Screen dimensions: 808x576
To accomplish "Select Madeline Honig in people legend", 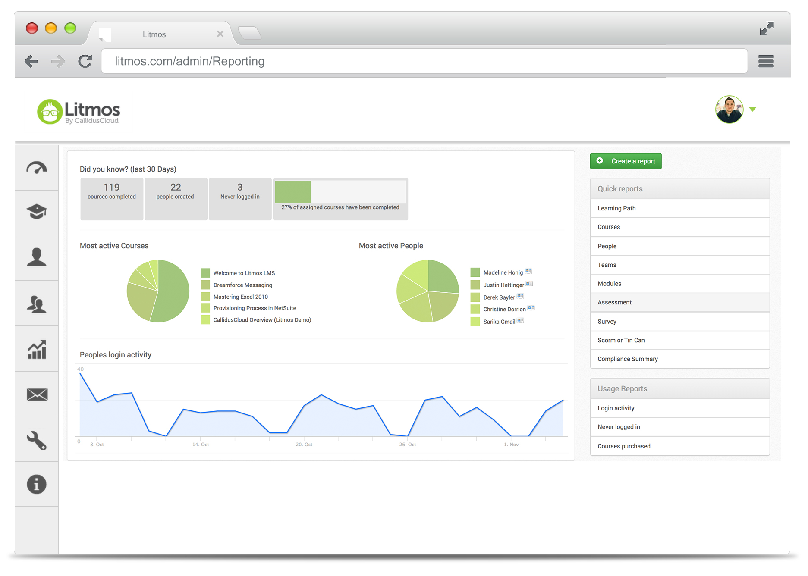I will (503, 272).
